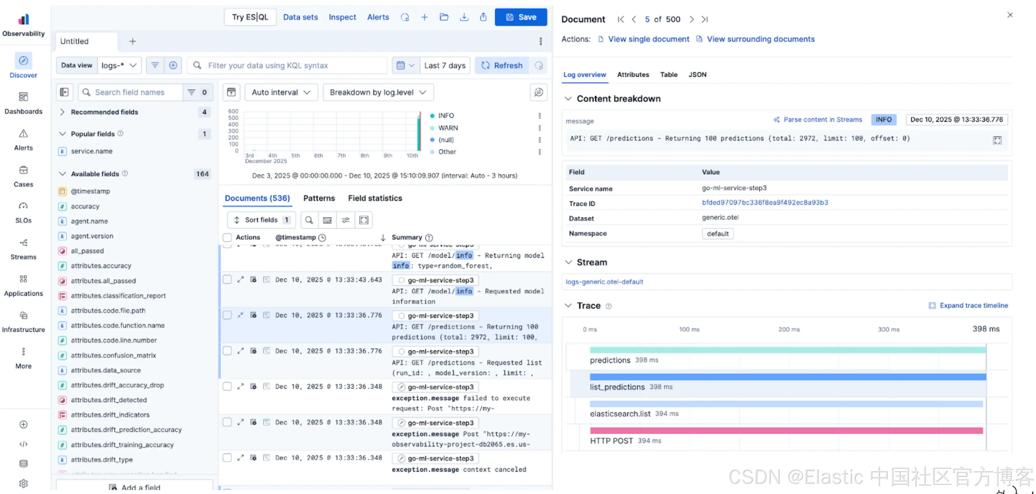Click add filter plus icon
The image size is (1036, 494).
click(x=173, y=65)
